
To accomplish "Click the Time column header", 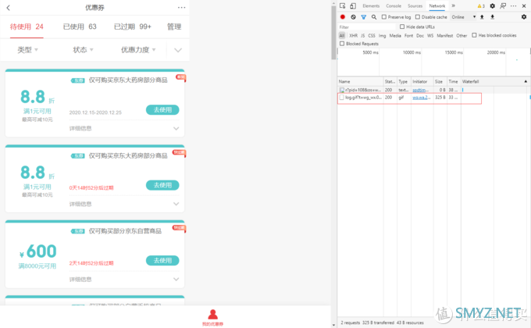I will (x=454, y=81).
